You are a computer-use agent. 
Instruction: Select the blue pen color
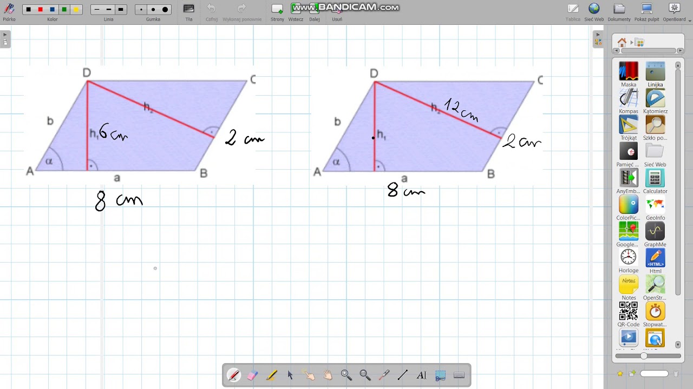click(52, 9)
